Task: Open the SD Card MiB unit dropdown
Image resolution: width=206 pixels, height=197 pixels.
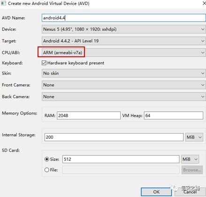Action: tap(190, 159)
